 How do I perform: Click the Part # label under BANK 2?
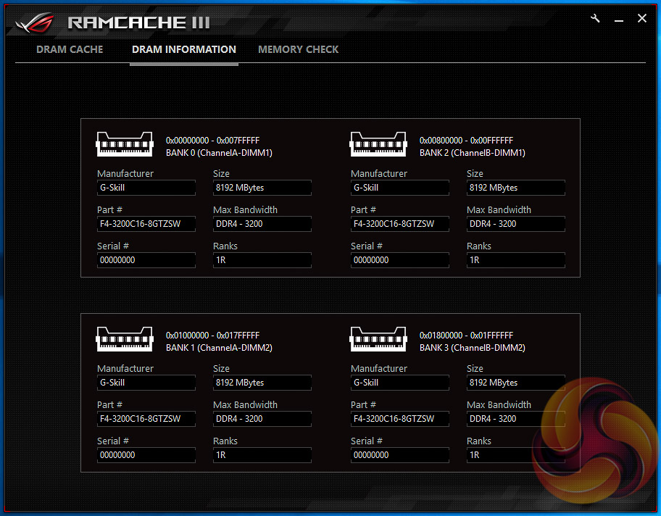(x=363, y=209)
